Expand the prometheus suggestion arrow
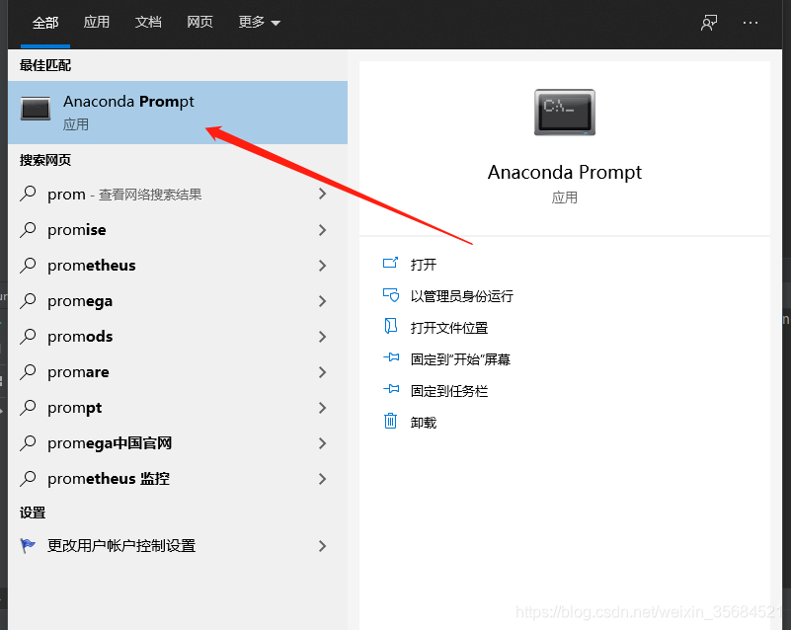 (x=323, y=266)
